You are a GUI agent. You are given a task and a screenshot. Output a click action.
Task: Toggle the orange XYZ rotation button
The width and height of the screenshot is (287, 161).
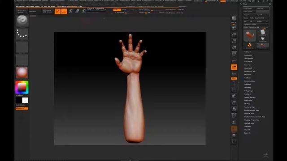tap(234, 79)
